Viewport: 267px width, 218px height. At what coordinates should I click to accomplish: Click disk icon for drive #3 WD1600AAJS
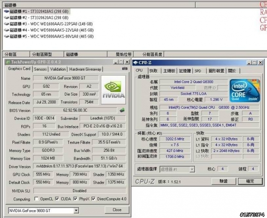click(7, 24)
